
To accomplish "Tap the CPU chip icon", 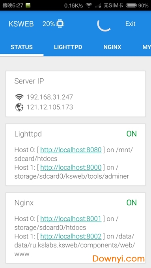I will click(x=60, y=24).
